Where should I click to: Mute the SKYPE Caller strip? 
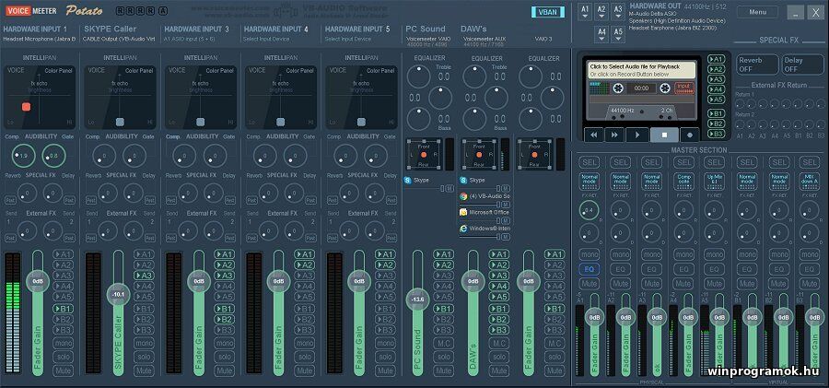coord(144,370)
